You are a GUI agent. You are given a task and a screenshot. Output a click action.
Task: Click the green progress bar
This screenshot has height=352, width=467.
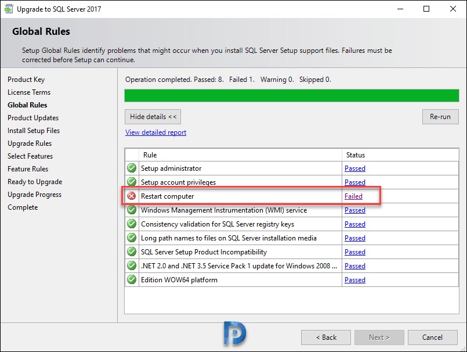[292, 95]
